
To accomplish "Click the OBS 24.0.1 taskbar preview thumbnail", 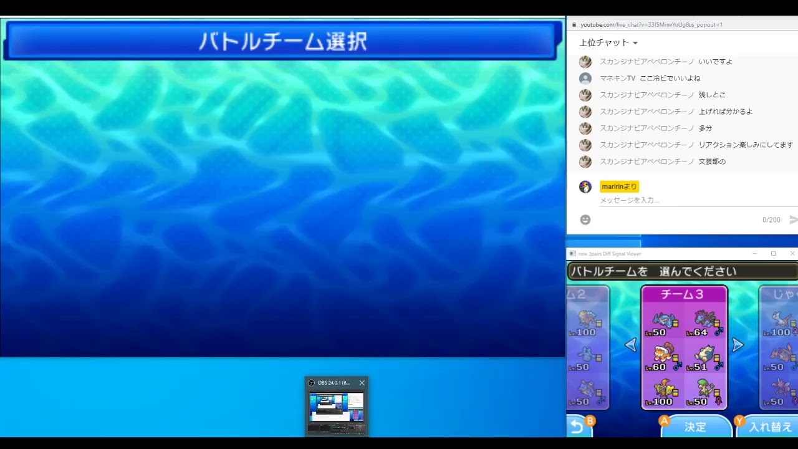I will [337, 407].
